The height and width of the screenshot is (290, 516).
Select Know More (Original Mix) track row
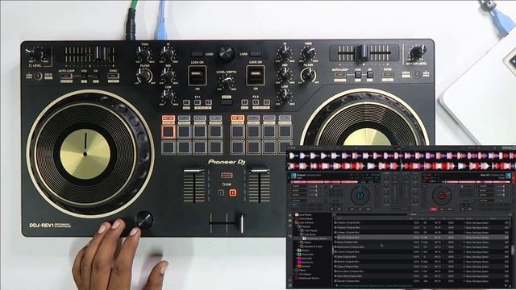pos(421,271)
